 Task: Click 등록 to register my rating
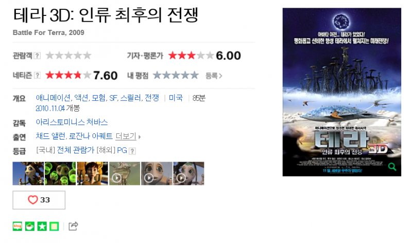[214, 76]
